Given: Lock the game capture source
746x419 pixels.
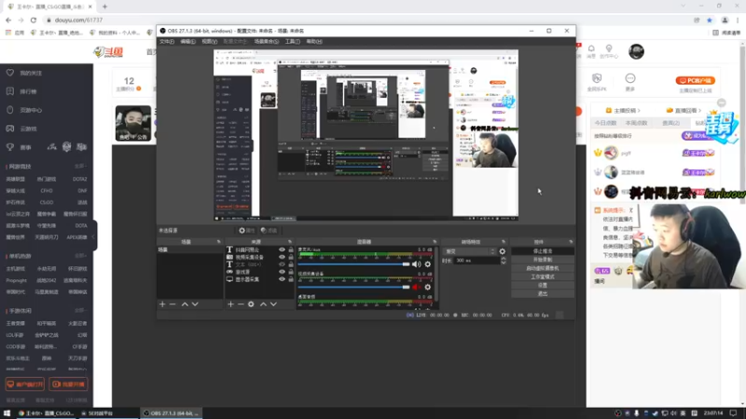Looking at the screenshot, I should (291, 272).
